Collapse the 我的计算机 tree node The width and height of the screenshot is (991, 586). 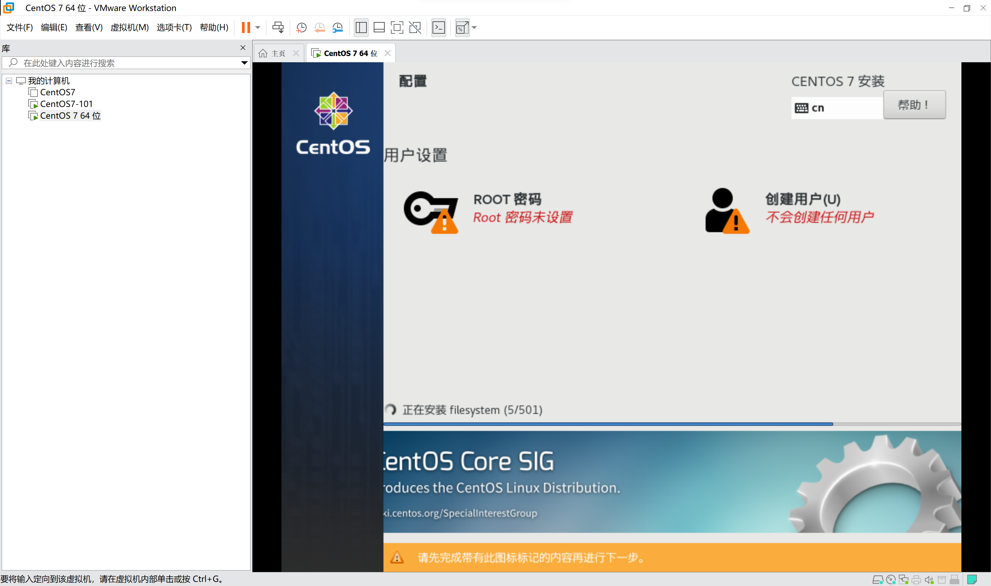(9, 80)
